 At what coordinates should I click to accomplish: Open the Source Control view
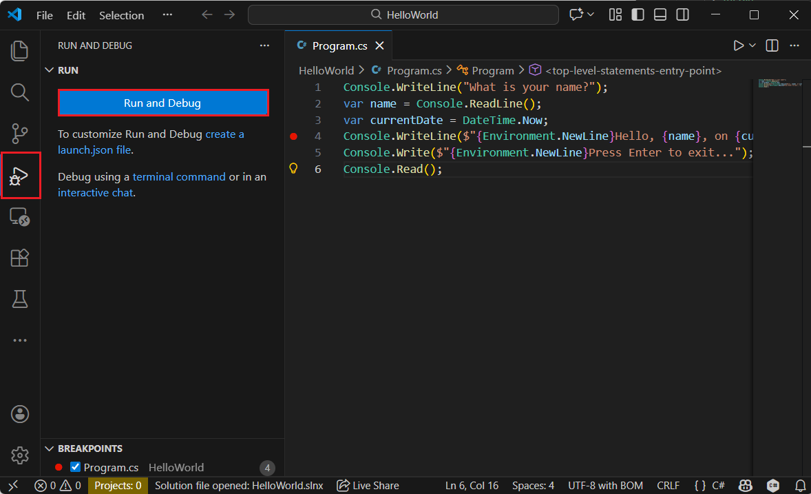coord(19,133)
